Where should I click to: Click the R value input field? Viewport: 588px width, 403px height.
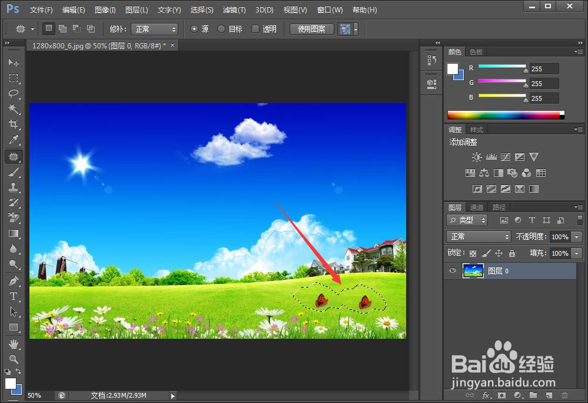click(544, 69)
